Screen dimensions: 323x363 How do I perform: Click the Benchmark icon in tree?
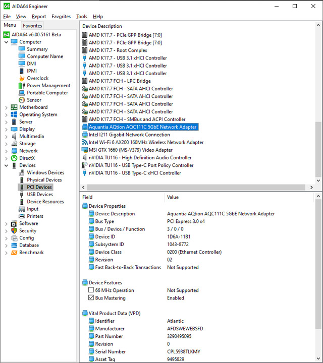point(14,253)
